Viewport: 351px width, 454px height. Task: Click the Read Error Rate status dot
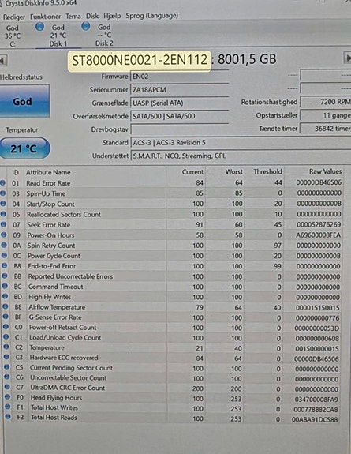[x=2, y=183]
